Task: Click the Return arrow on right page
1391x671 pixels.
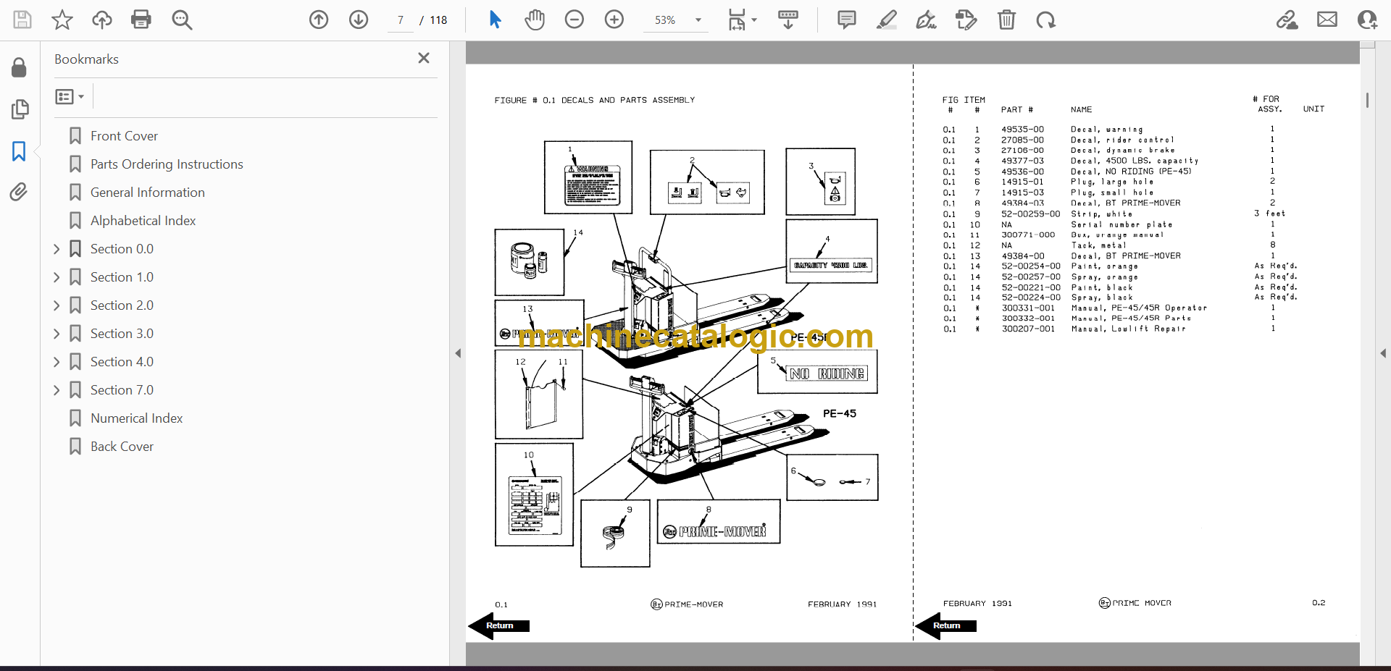Action: pyautogui.click(x=945, y=625)
